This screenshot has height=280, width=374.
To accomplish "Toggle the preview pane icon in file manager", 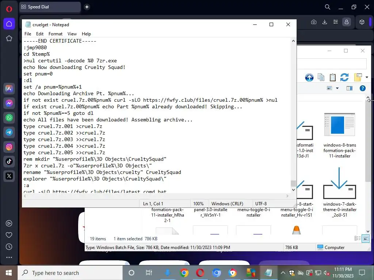I will coord(350,88).
